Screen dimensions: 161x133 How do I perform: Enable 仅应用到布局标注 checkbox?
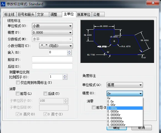pyautogui.click(x=18, y=83)
